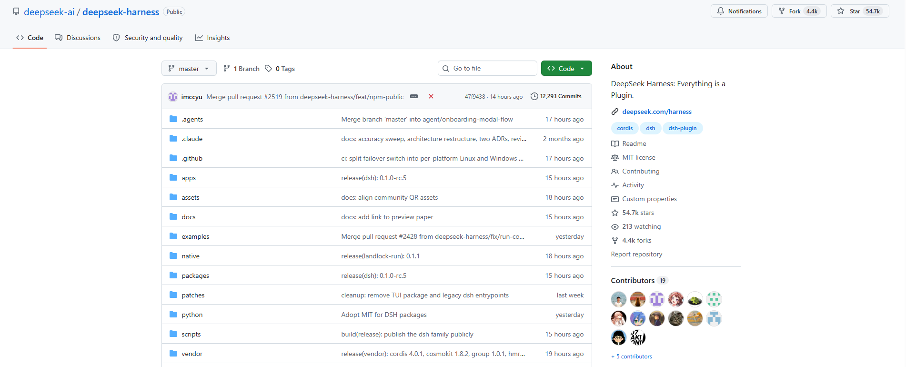Open imccyu's avatar in the commit bar
Image resolution: width=906 pixels, height=367 pixels.
(173, 97)
